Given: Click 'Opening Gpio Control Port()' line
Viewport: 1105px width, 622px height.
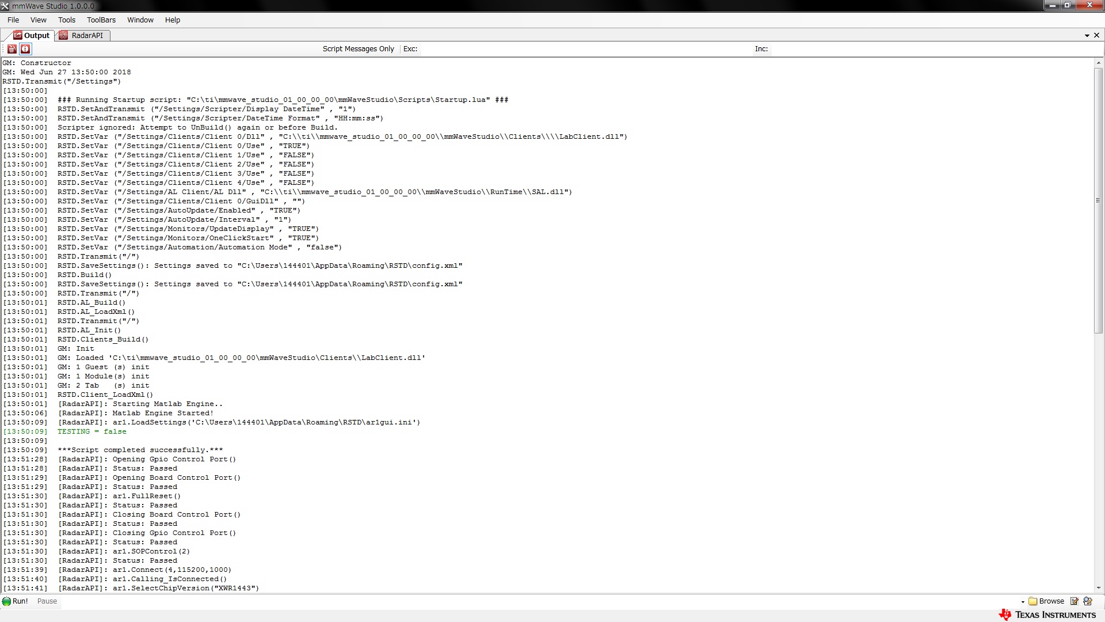Looking at the screenshot, I should click(147, 459).
